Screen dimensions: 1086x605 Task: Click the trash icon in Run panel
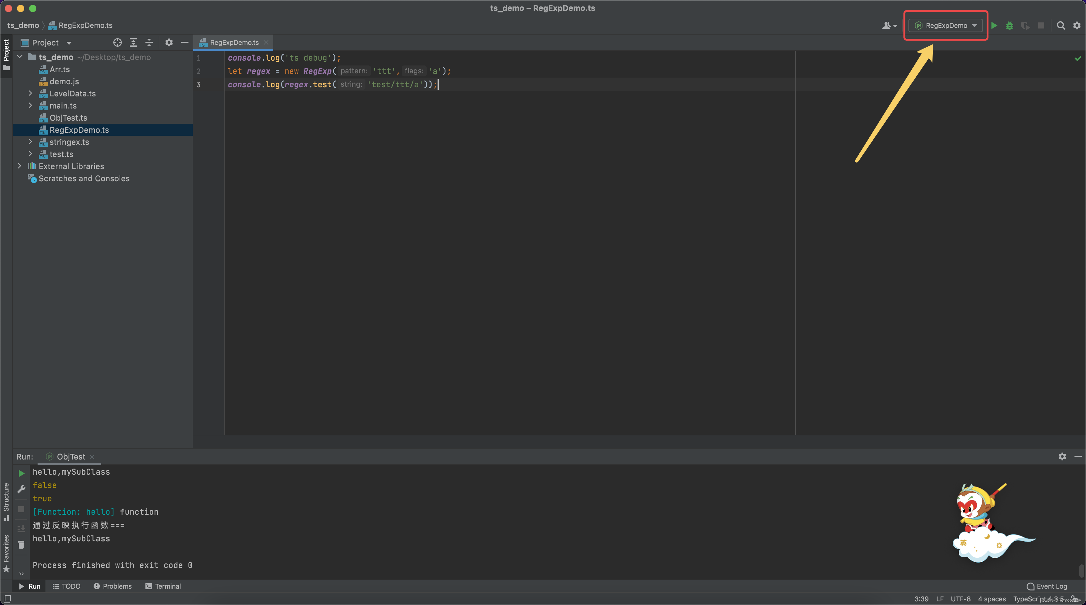(21, 545)
